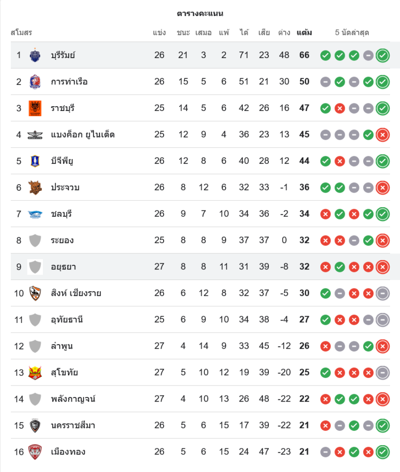This screenshot has width=400, height=472.
Task: Click the แต้ม points column header
Action: (304, 33)
